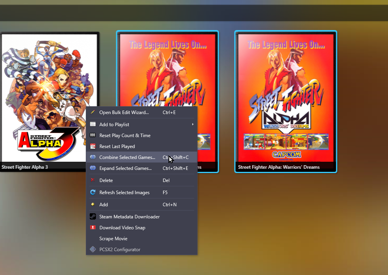388x275 pixels.
Task: Click the red X Delete icon
Action: click(92, 180)
